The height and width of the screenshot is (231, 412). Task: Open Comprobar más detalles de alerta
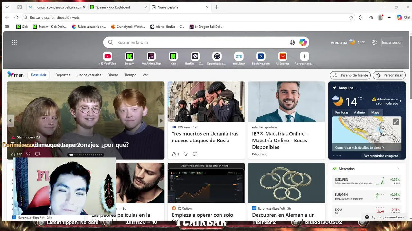pyautogui.click(x=360, y=148)
